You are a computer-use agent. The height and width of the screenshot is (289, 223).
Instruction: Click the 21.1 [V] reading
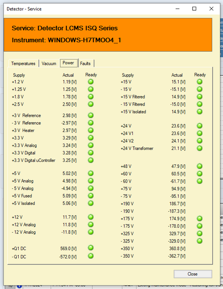[178, 149]
